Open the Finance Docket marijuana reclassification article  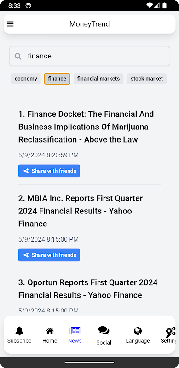[x=86, y=127]
